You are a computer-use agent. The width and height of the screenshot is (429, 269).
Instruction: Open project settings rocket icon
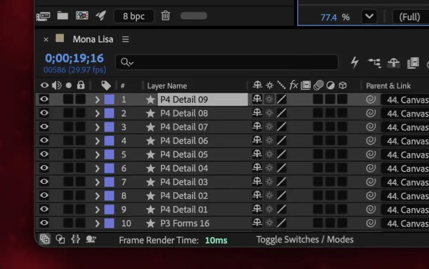[x=101, y=16]
